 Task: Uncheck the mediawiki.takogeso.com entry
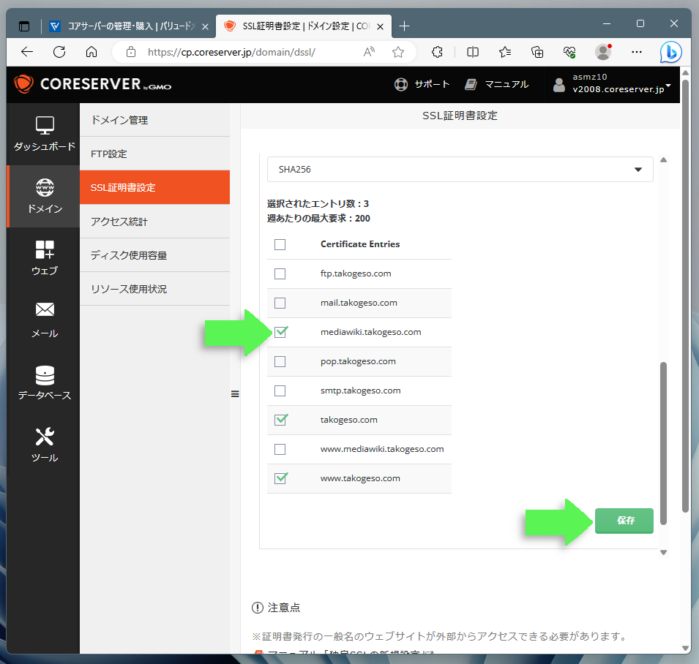(x=280, y=332)
